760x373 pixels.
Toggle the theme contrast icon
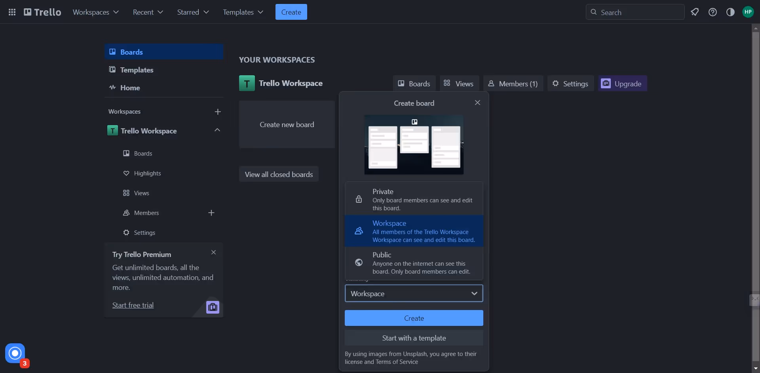[x=730, y=12]
